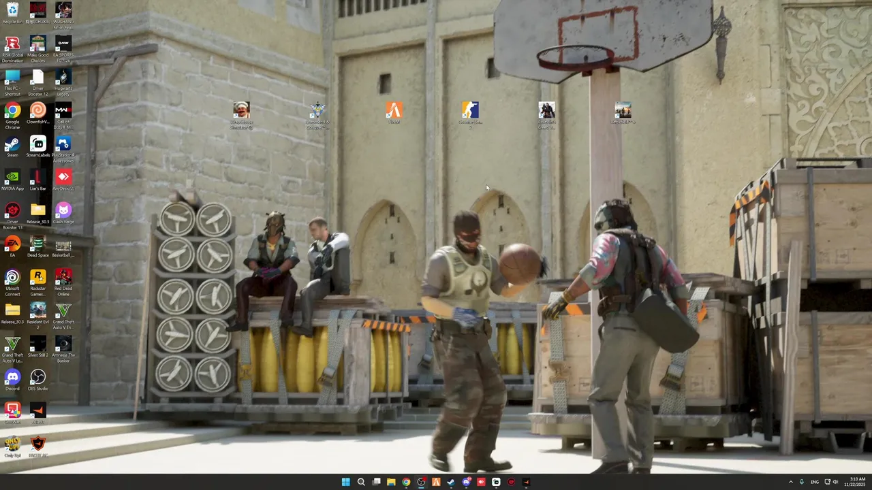The image size is (872, 490).
Task: Launch Hogwarts Legacy desktop shortcut
Action: (x=63, y=83)
